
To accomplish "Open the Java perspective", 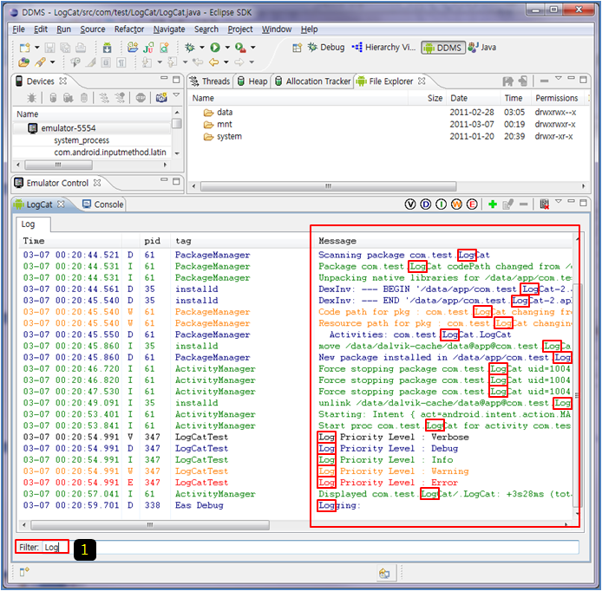I will point(483,48).
